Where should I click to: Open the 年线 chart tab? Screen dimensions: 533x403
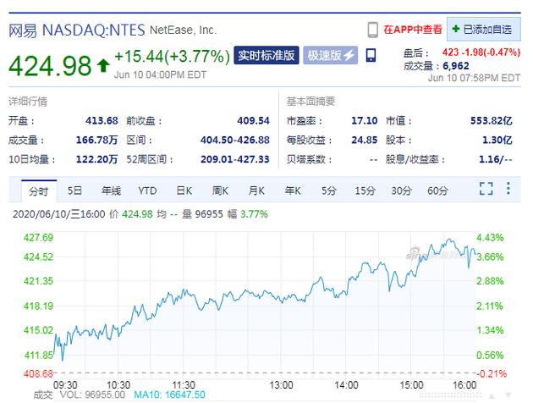tap(111, 190)
